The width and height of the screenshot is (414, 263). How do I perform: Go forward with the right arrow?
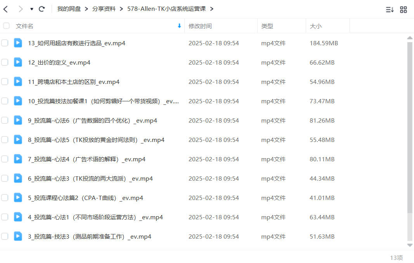click(21, 9)
